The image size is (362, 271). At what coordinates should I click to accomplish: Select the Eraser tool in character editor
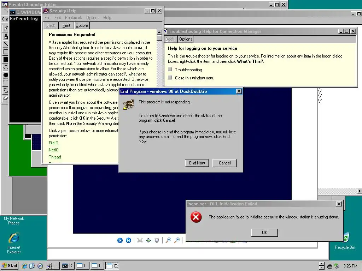tap(6, 98)
